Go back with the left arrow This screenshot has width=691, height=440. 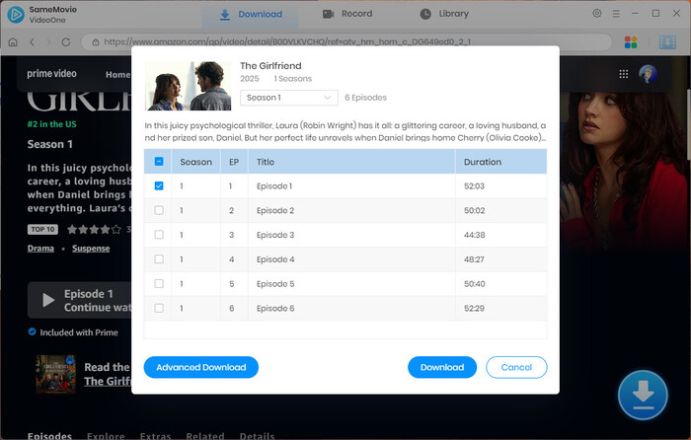click(x=33, y=42)
